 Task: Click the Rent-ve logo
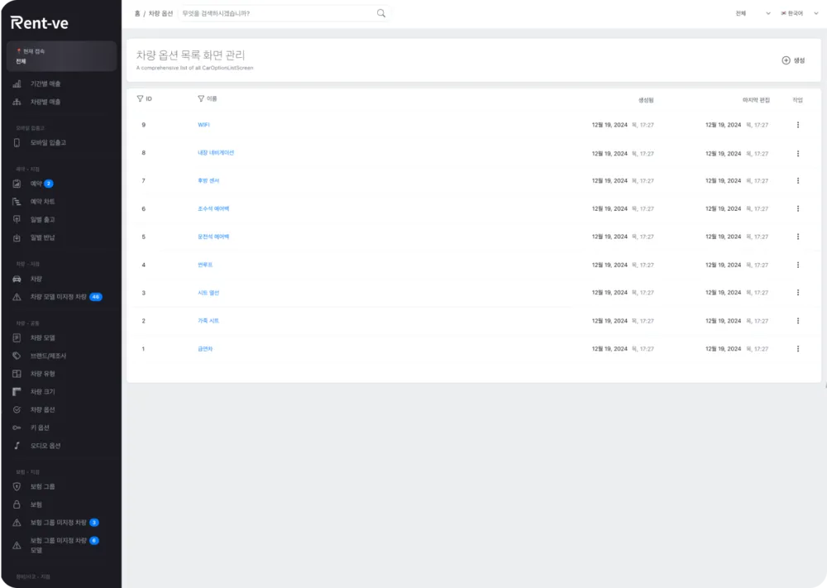40,22
